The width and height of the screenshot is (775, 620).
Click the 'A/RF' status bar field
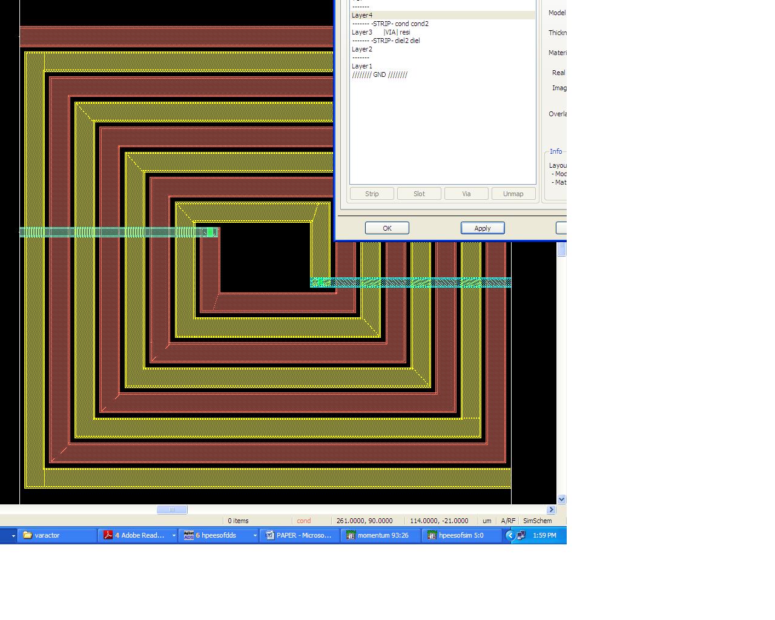click(x=508, y=521)
